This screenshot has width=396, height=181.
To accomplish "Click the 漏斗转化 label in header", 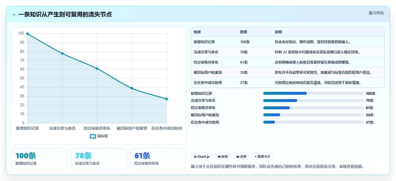I will [376, 13].
